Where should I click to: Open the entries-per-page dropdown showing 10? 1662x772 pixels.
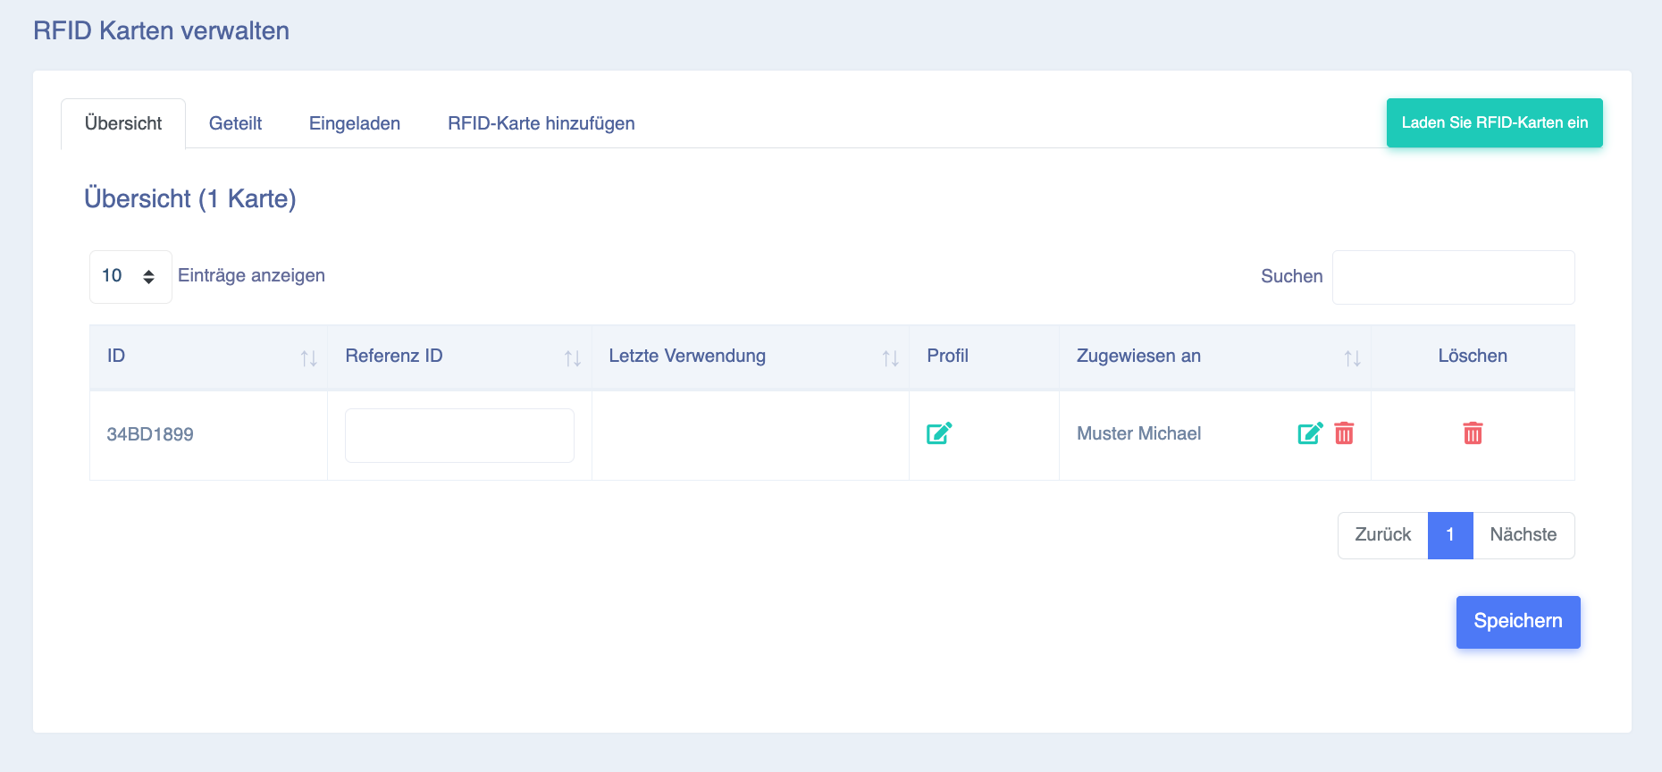pyautogui.click(x=130, y=276)
